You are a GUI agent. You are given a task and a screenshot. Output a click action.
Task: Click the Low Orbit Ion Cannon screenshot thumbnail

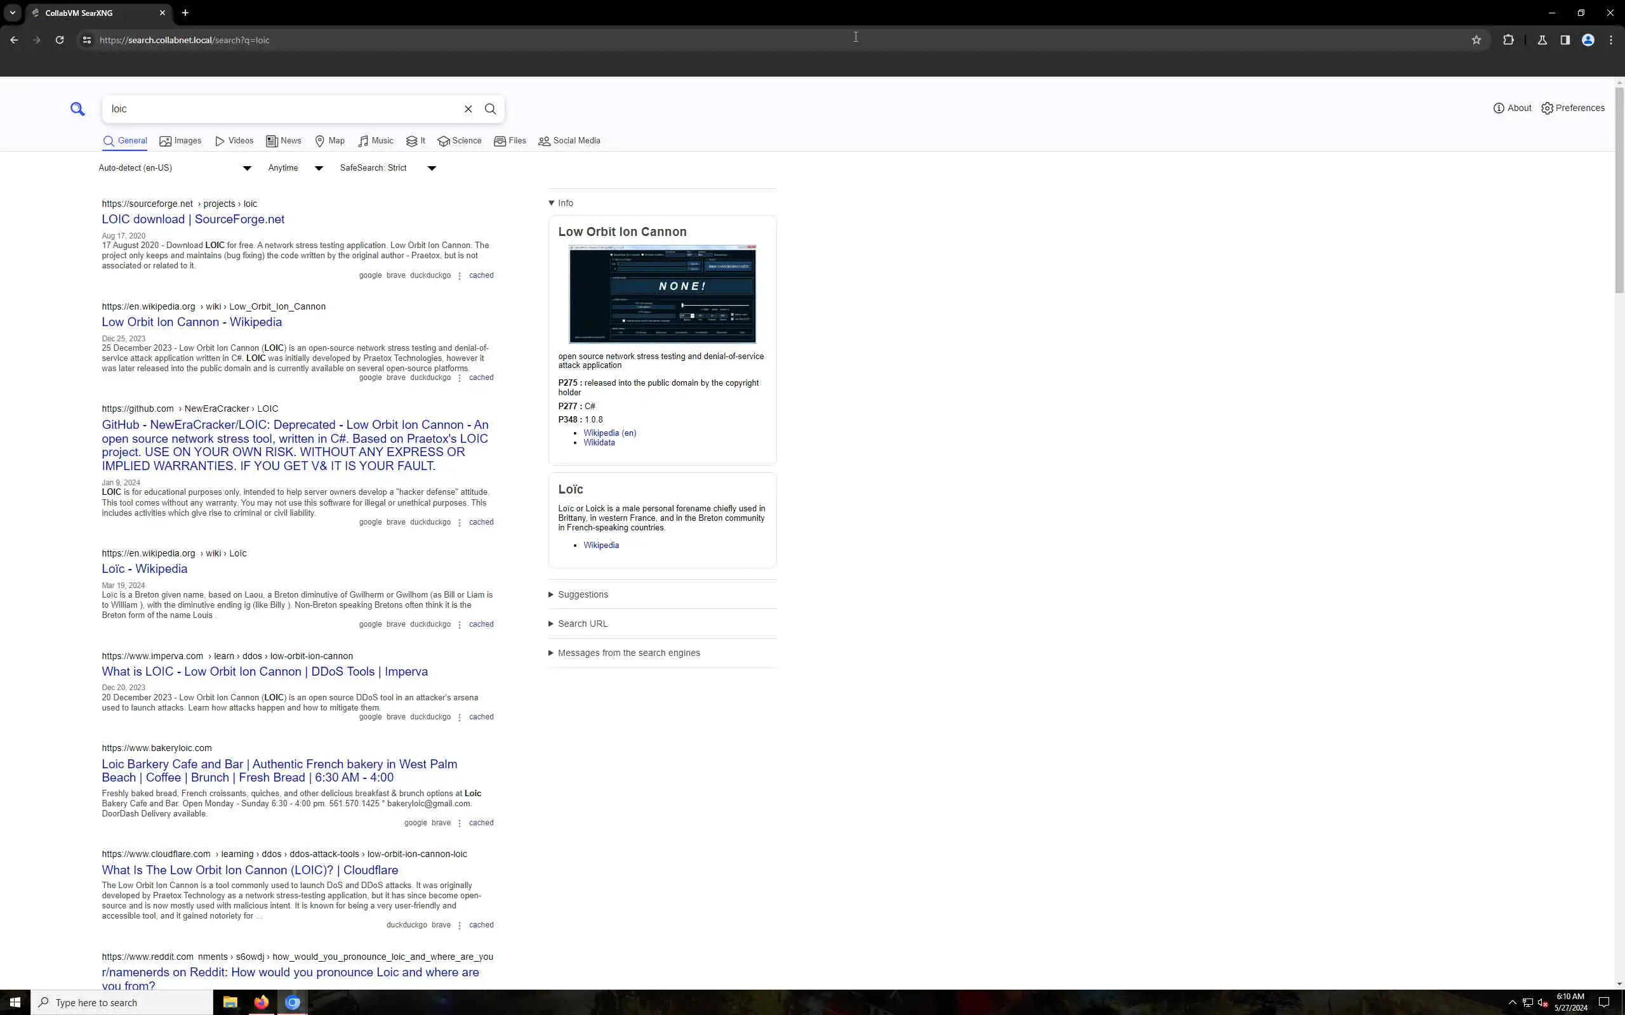[662, 294]
